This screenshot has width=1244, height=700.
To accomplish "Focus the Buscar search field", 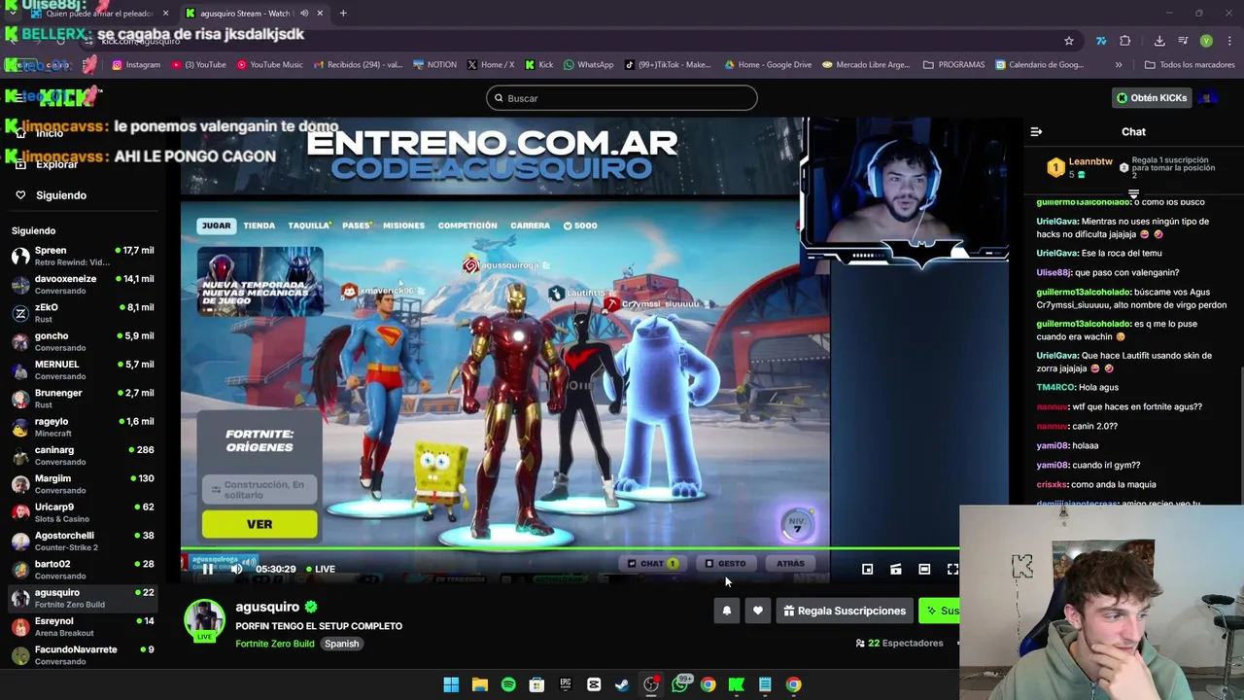I will click(622, 98).
